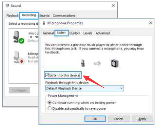Open the Default Playback Device dropdown
This screenshot has width=156, height=127.
click(84, 88)
